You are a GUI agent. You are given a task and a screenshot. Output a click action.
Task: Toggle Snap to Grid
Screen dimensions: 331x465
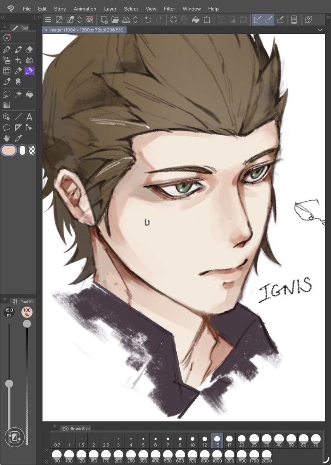(281, 20)
